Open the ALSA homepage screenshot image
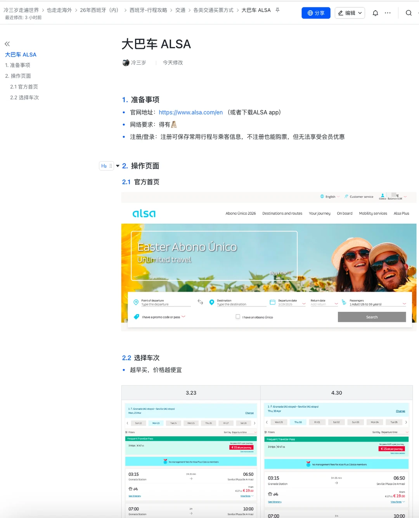 [269, 262]
